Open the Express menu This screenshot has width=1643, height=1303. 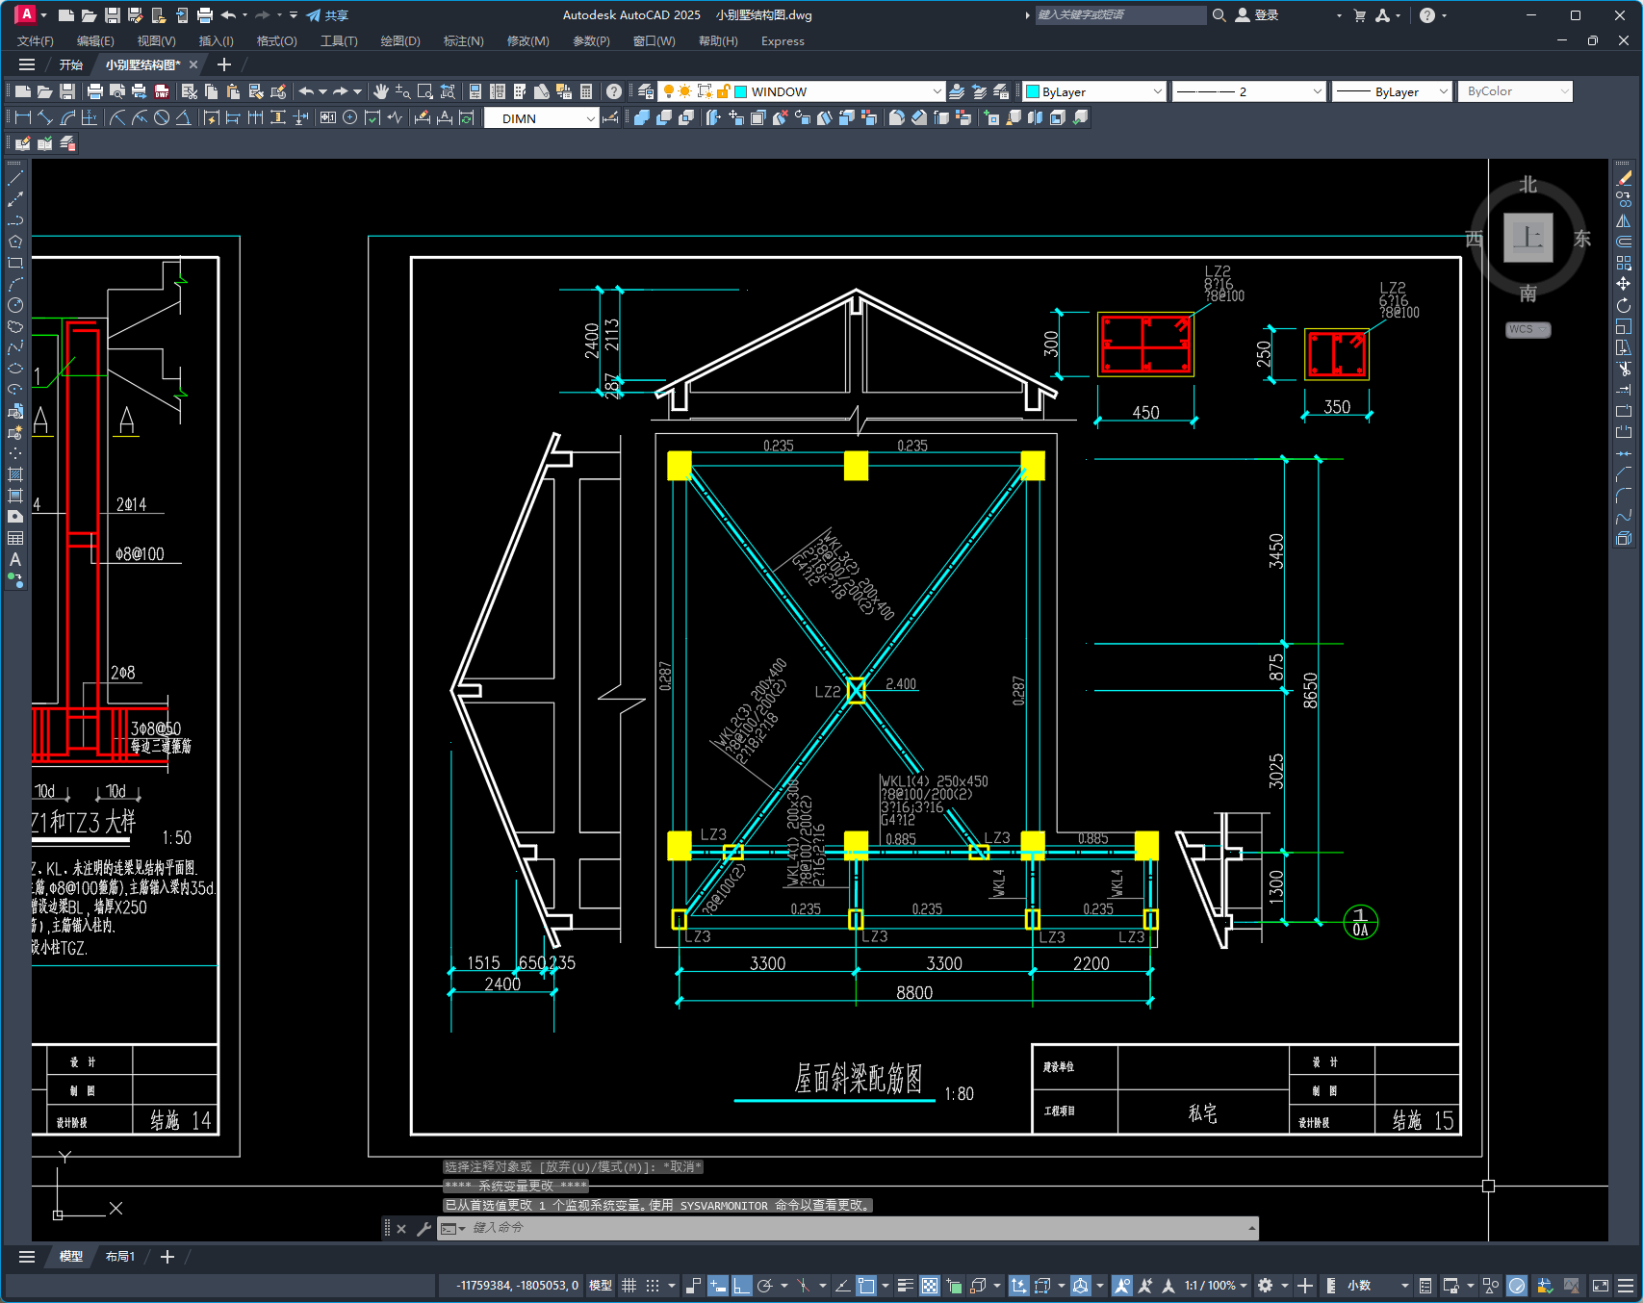pyautogui.click(x=783, y=41)
